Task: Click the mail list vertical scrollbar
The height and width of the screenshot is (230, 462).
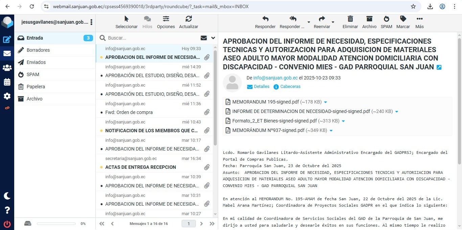Action: (215, 101)
